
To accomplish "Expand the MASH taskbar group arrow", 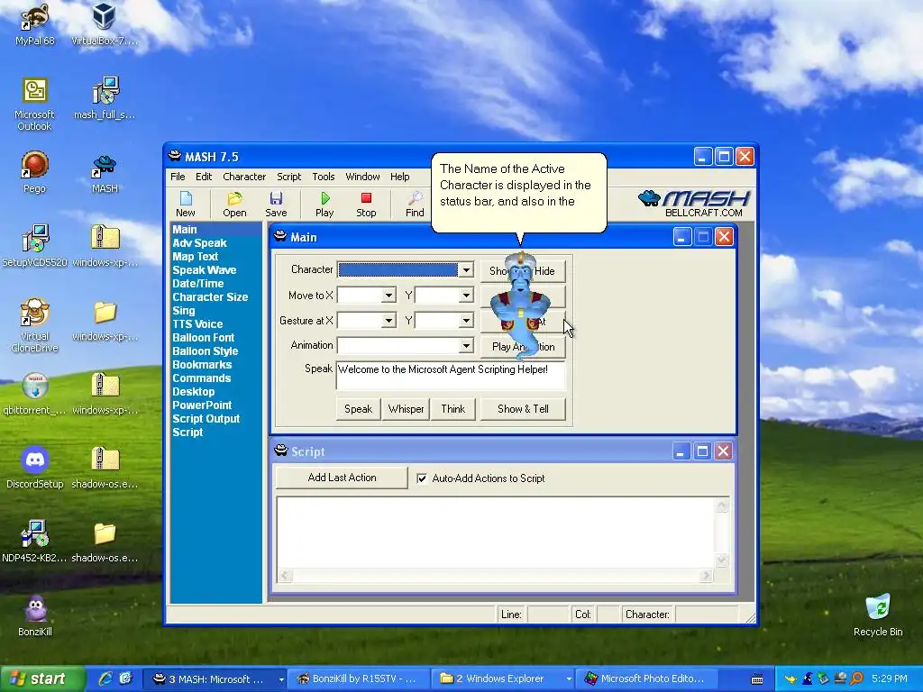I will click(x=281, y=679).
